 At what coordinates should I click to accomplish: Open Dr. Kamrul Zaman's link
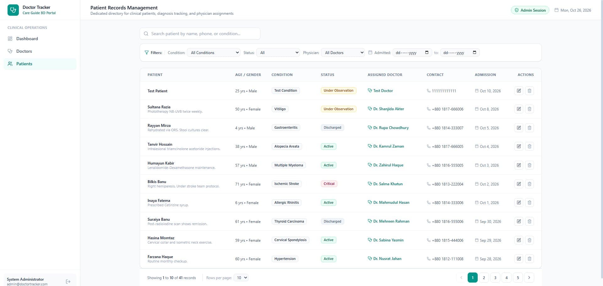pos(386,146)
